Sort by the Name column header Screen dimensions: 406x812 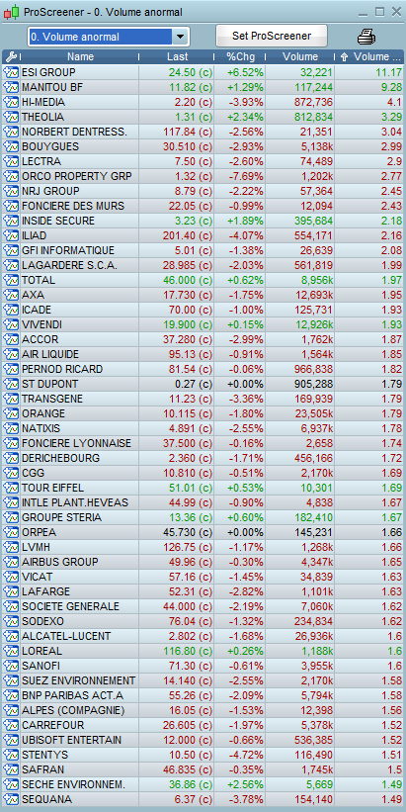point(80,57)
